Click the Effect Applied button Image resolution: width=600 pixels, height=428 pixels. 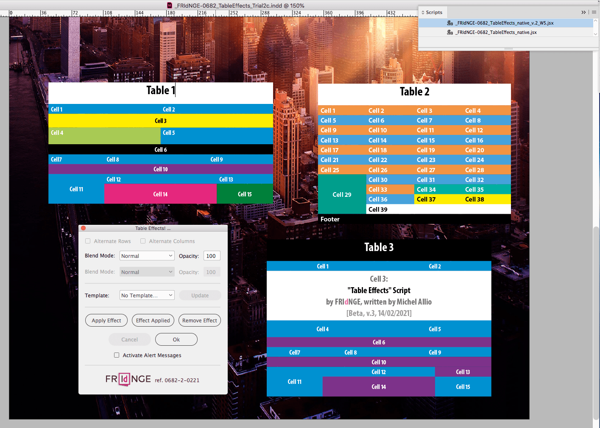pyautogui.click(x=153, y=320)
